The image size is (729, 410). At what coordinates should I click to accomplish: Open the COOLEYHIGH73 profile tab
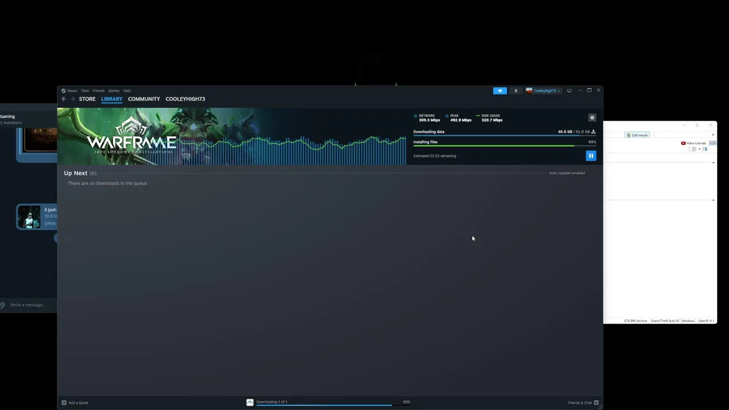pyautogui.click(x=185, y=99)
